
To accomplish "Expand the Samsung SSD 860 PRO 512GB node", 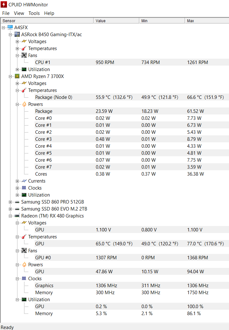I will click(x=10, y=202).
